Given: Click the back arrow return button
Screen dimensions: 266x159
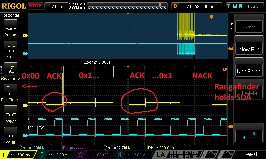Looking at the screenshot, I should point(249,136).
